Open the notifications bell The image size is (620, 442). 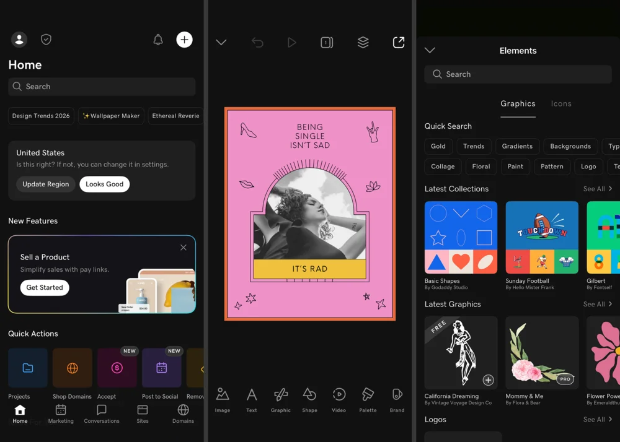pos(158,40)
